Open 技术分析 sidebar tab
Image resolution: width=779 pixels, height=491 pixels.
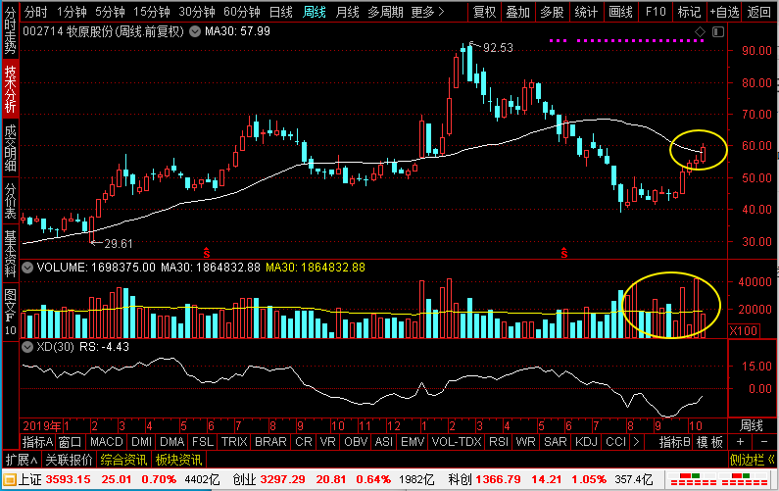10,89
